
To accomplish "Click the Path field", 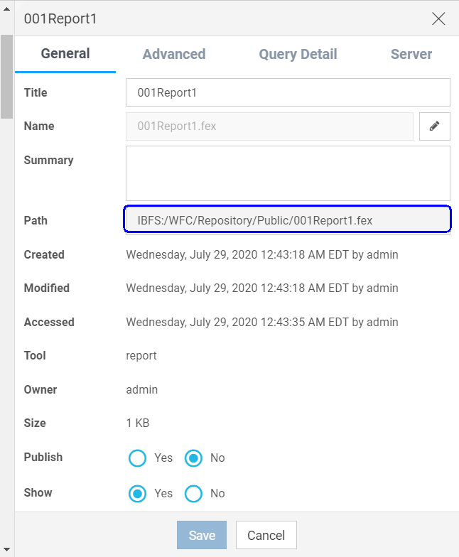I will (288, 220).
